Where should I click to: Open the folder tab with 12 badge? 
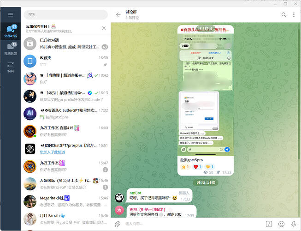pyautogui.click(x=11, y=49)
